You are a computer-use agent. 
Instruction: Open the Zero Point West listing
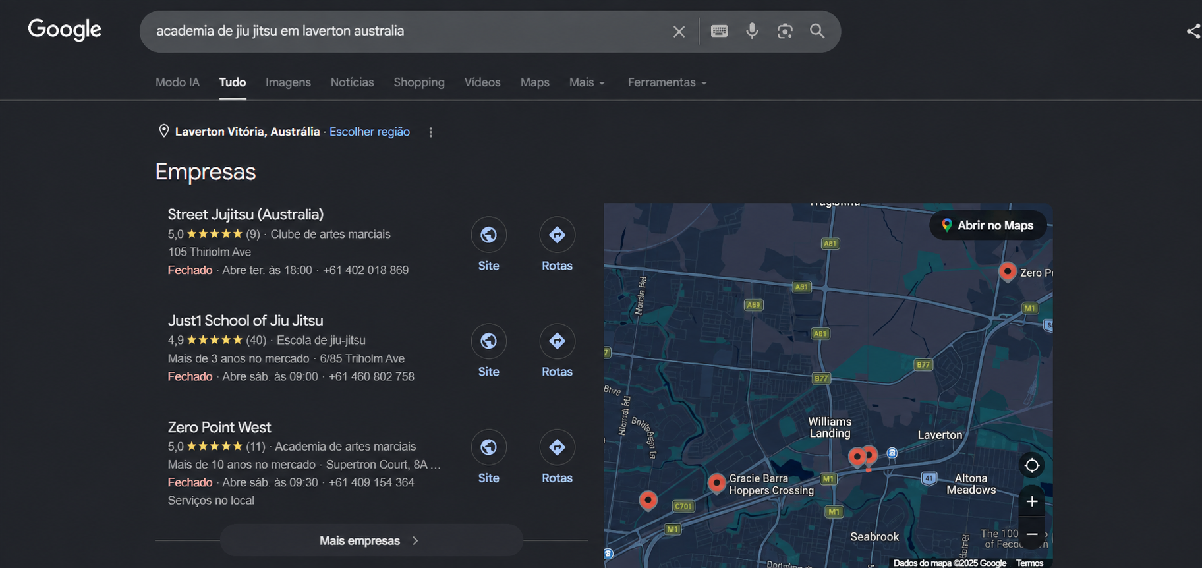(x=219, y=427)
